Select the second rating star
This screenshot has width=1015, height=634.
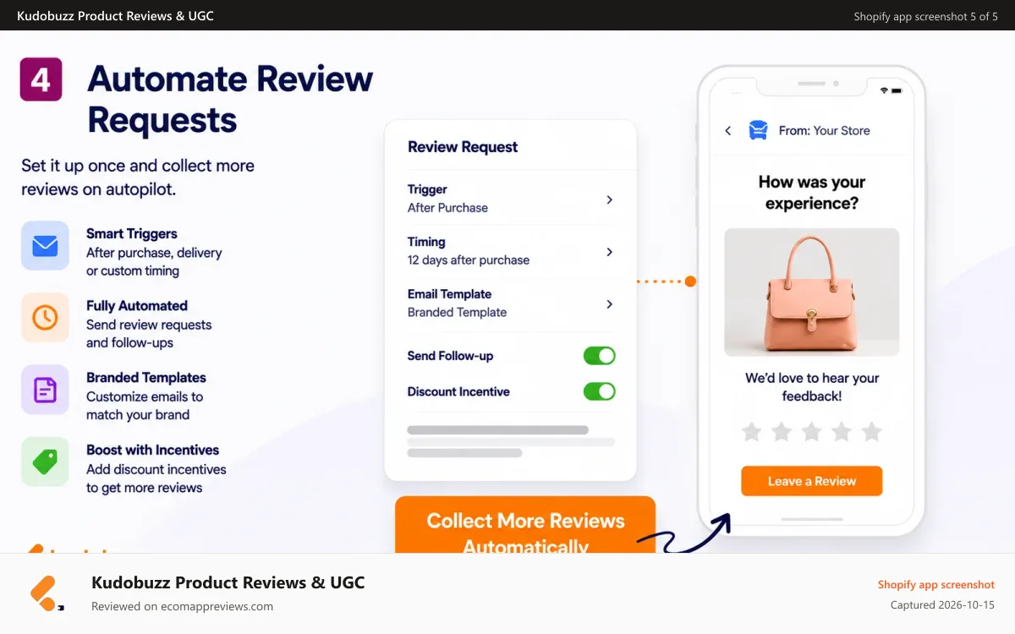pos(782,433)
